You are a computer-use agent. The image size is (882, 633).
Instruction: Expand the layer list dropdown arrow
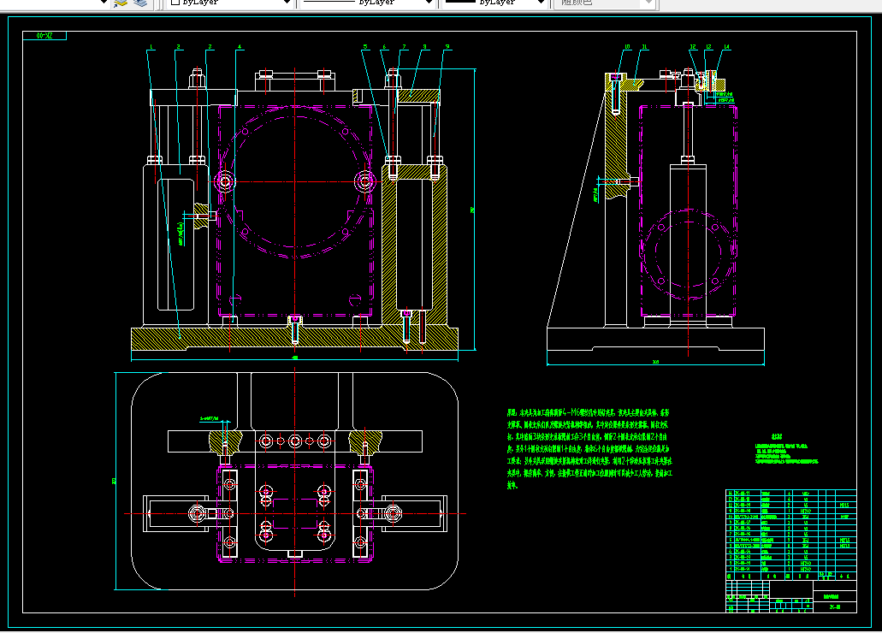click(x=104, y=3)
